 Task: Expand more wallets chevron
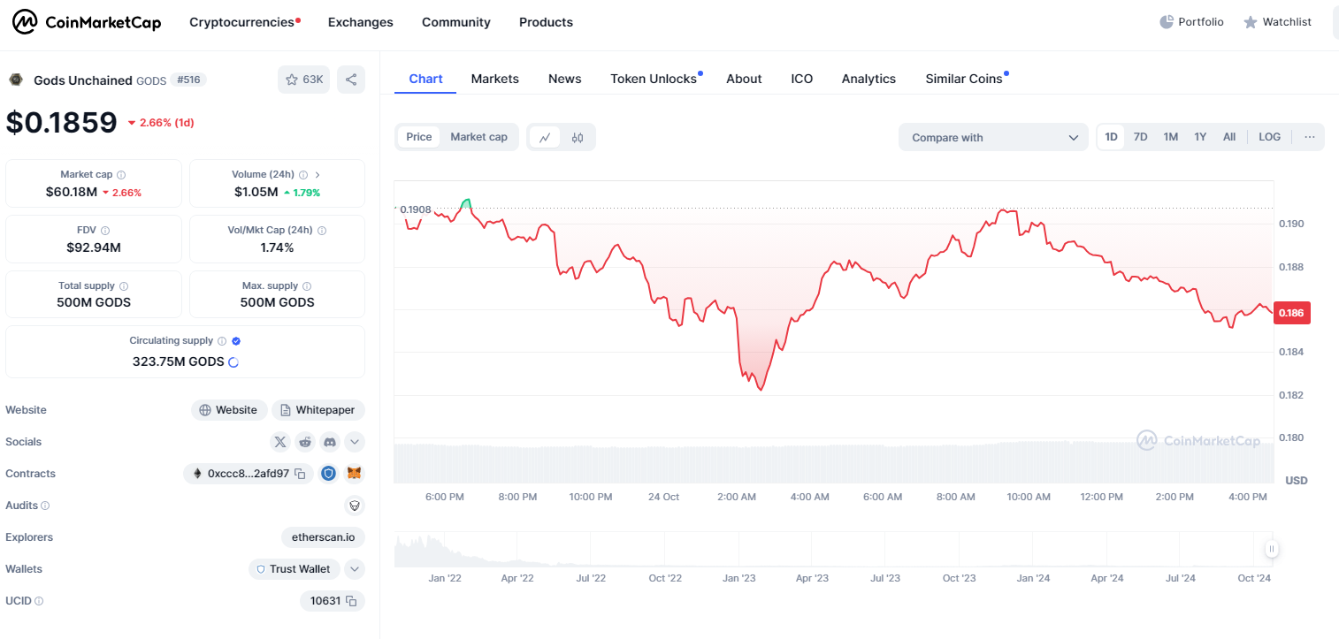tap(355, 569)
